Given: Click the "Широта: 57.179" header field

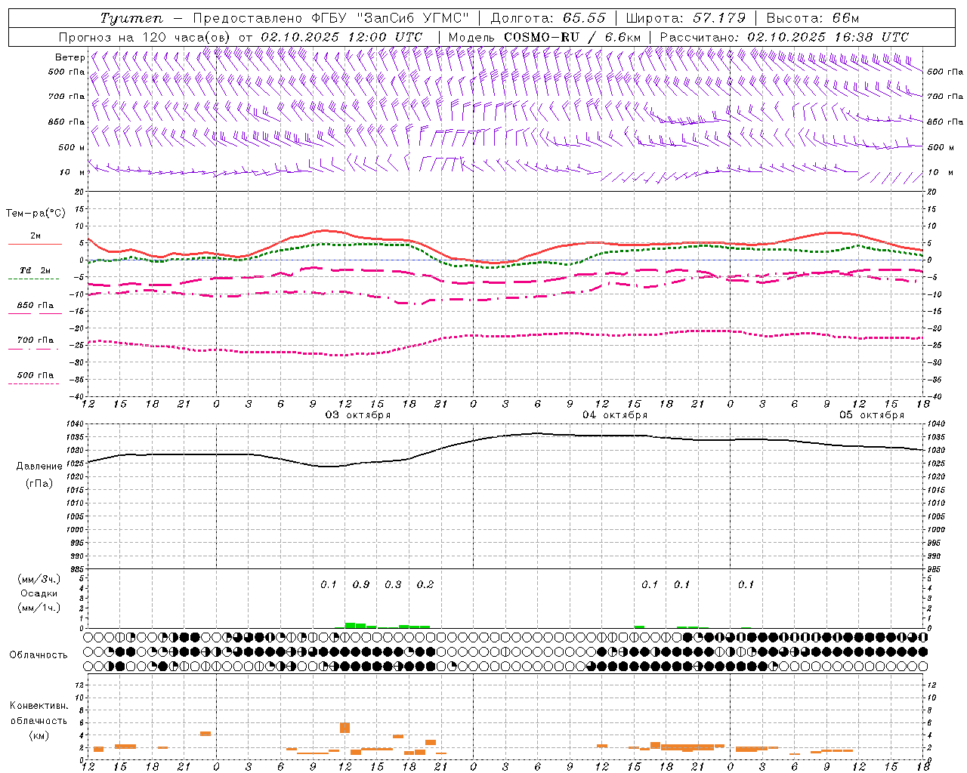Looking at the screenshot, I should pos(687,18).
